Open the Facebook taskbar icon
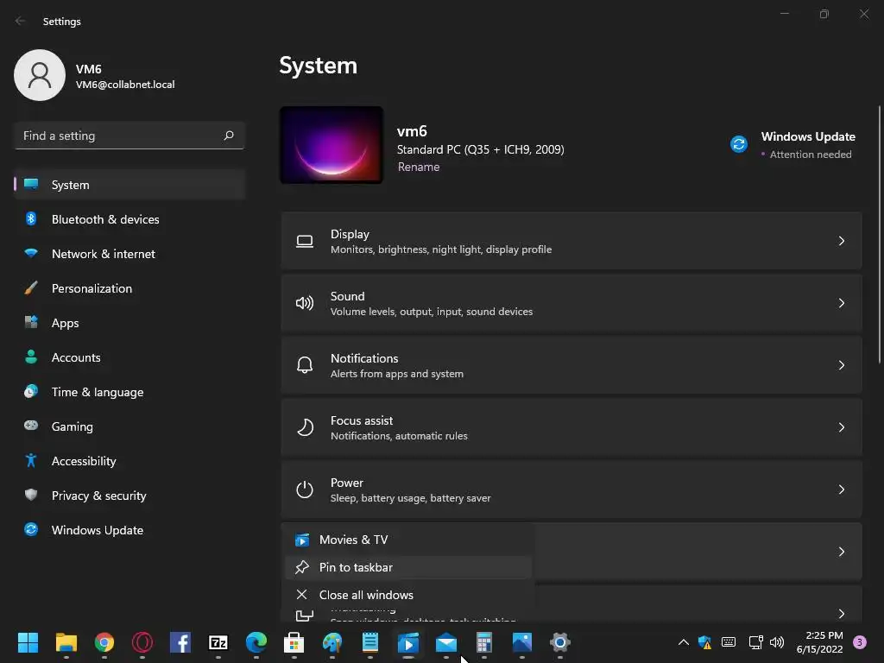884x663 pixels. [180, 642]
